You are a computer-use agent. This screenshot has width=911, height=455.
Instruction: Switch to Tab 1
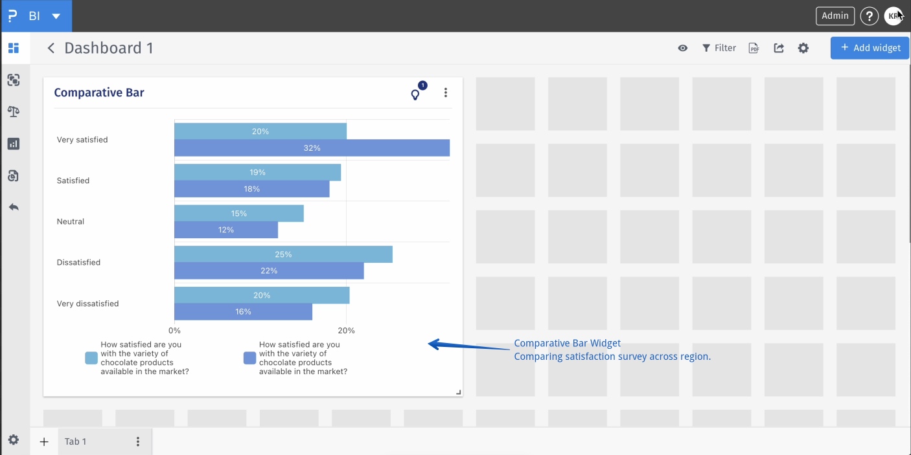coord(75,441)
